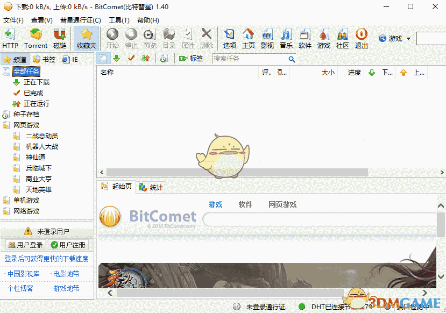Open the 音乐 music section

[286, 38]
